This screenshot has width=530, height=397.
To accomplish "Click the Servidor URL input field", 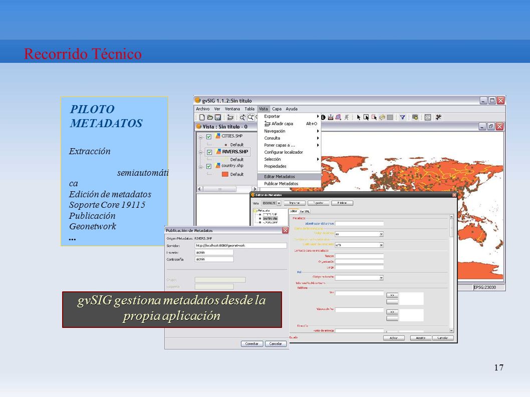I will [x=240, y=246].
